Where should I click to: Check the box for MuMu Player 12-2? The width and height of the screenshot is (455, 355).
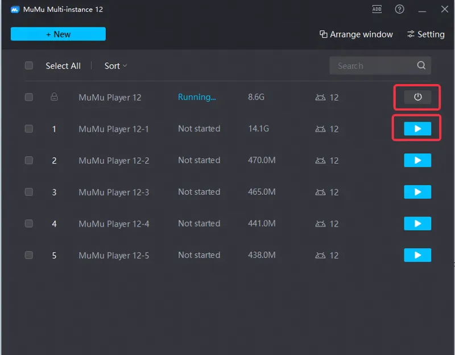pyautogui.click(x=29, y=160)
